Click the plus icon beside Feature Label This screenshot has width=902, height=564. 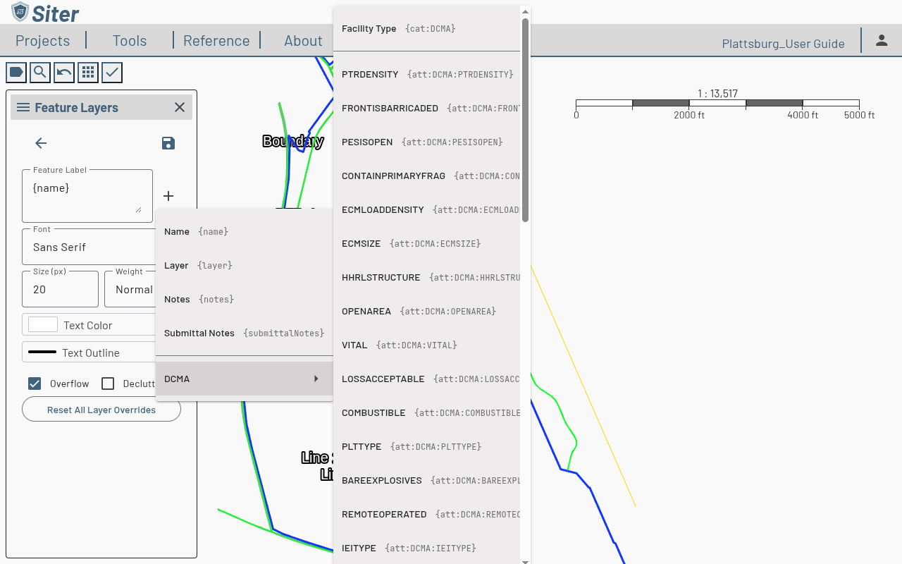pyautogui.click(x=168, y=196)
